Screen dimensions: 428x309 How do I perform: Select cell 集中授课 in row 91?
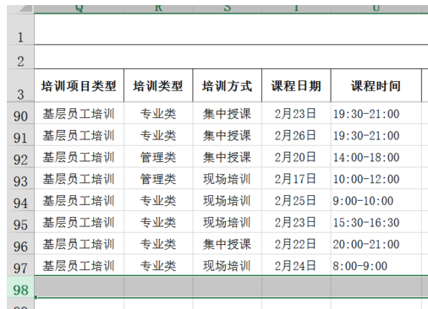(228, 135)
